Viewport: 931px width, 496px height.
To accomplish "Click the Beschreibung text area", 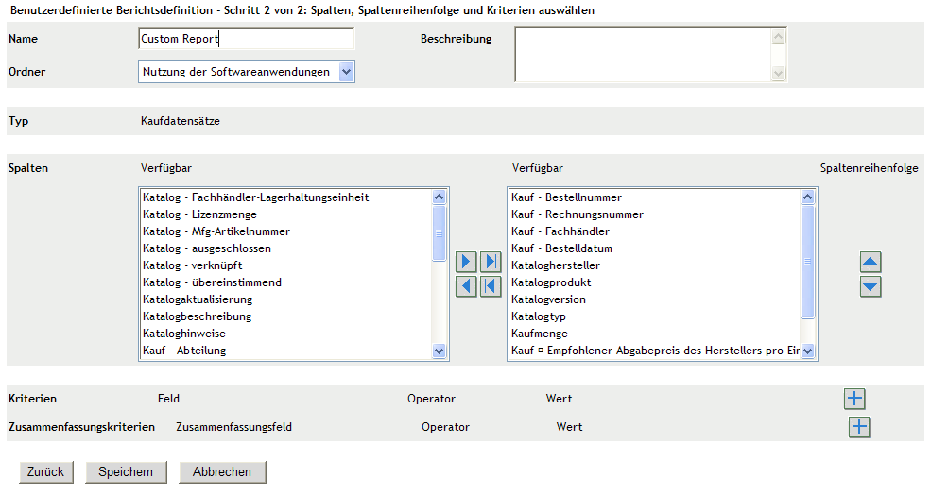I will (x=643, y=55).
